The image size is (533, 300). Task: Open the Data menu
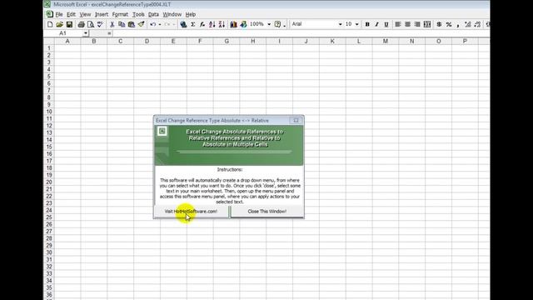(x=153, y=14)
